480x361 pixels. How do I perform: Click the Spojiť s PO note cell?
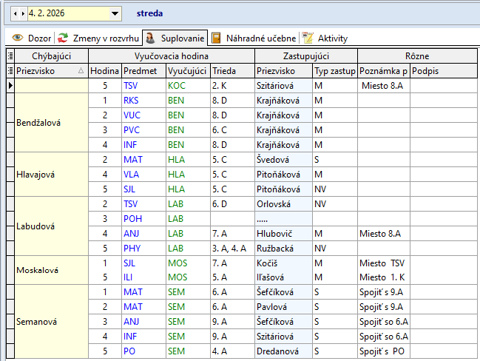(x=384, y=352)
